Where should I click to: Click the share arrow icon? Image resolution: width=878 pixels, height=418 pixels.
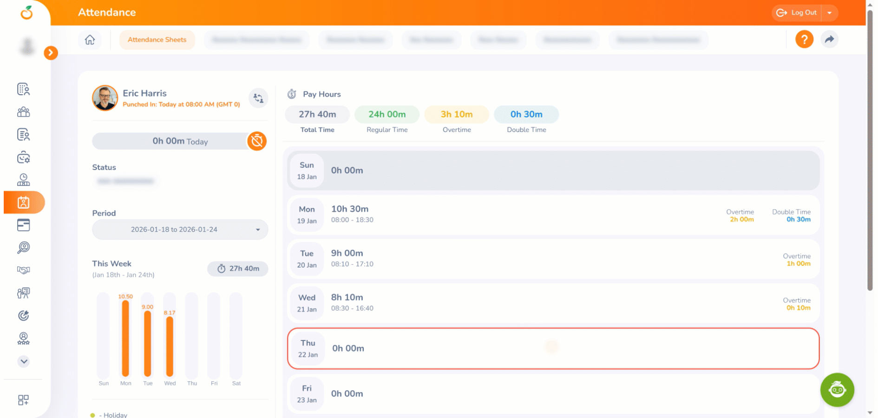829,39
